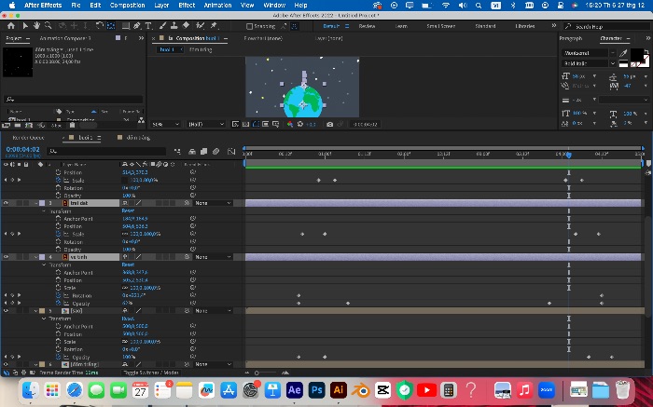Screen dimensions: 653x407
Task: Open the Graph Editor
Action: (231, 152)
